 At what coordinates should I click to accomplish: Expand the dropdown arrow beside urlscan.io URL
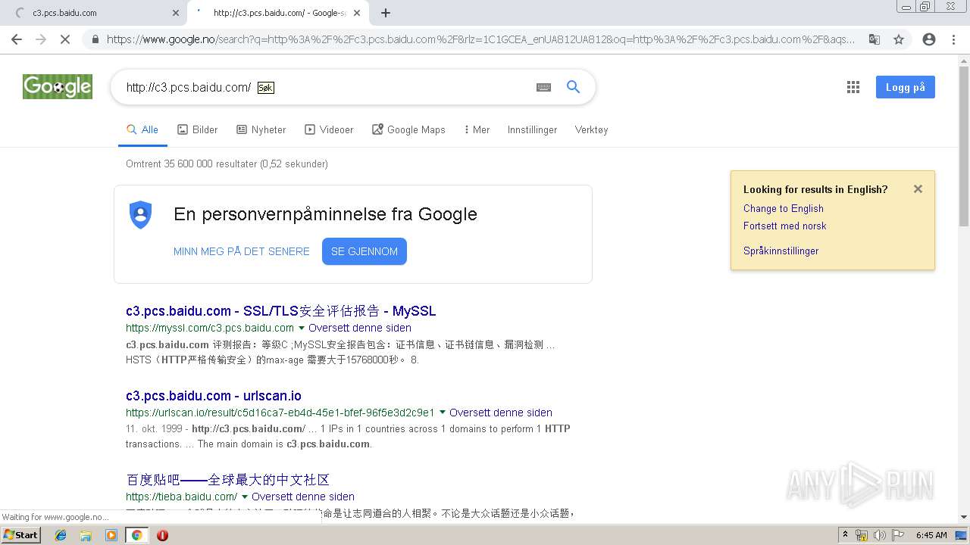tap(443, 413)
